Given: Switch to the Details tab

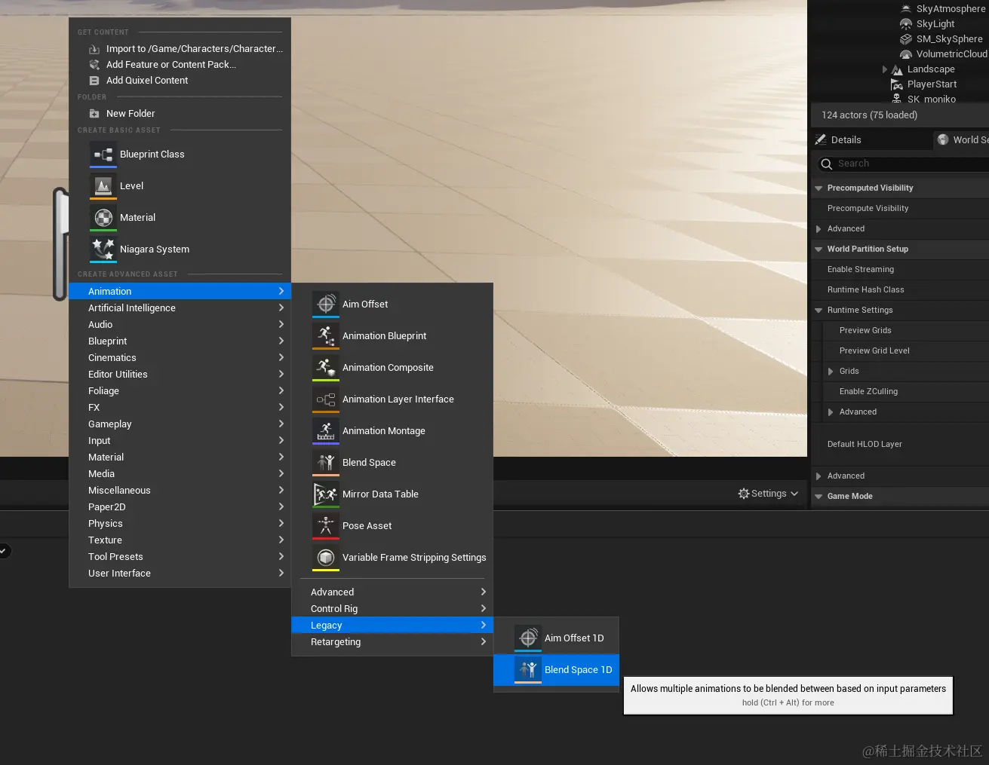Looking at the screenshot, I should 871,139.
